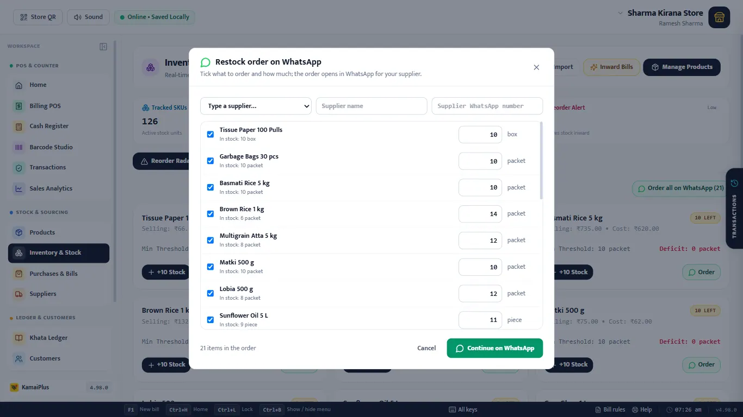Collapse the workspace sidebar panel icon
Viewport: 743px width, 417px height.
tap(103, 47)
